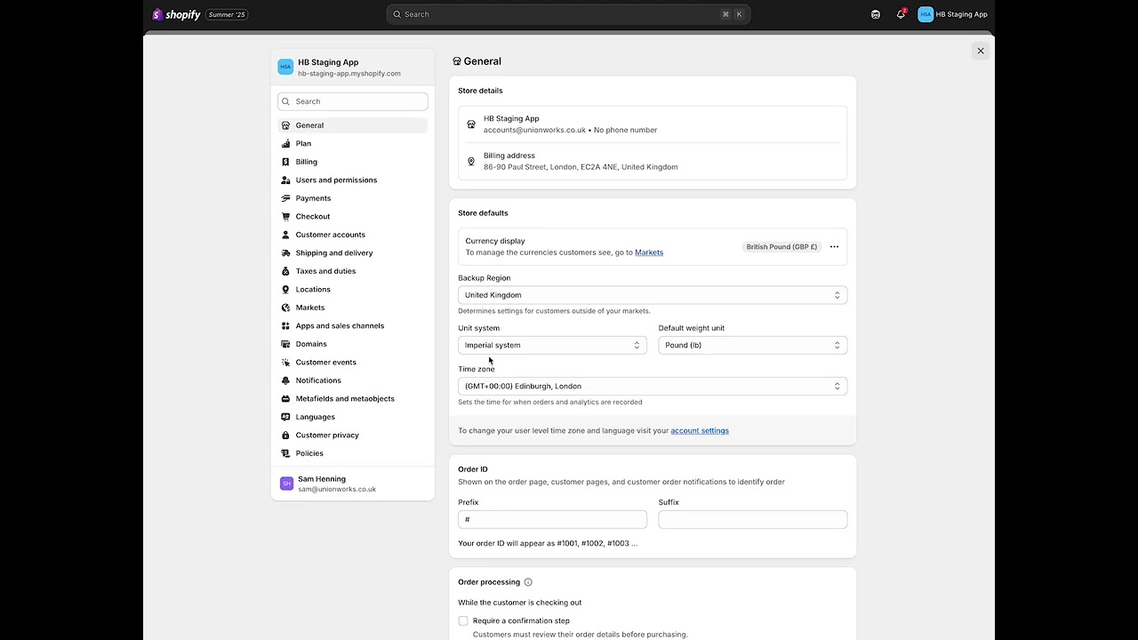Click the Customer privacy icon
This screenshot has height=640, width=1138.
coord(286,436)
